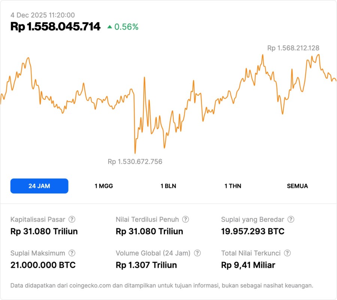Click question icon next to Suplai Maksimum

coord(72,253)
